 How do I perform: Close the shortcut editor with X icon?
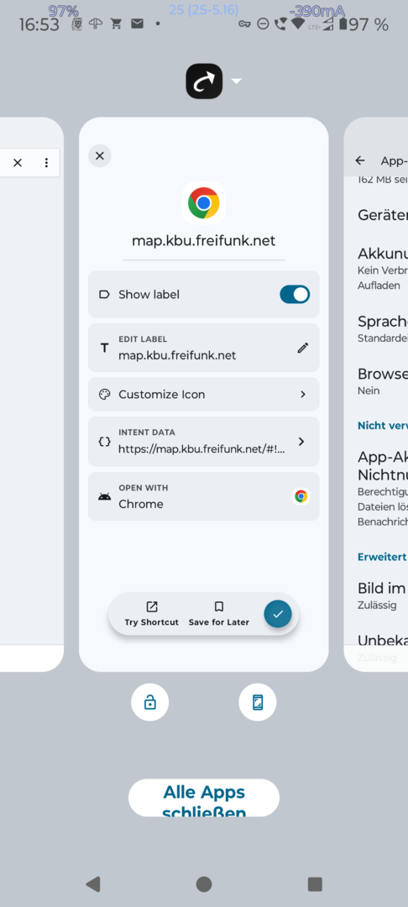coord(99,155)
